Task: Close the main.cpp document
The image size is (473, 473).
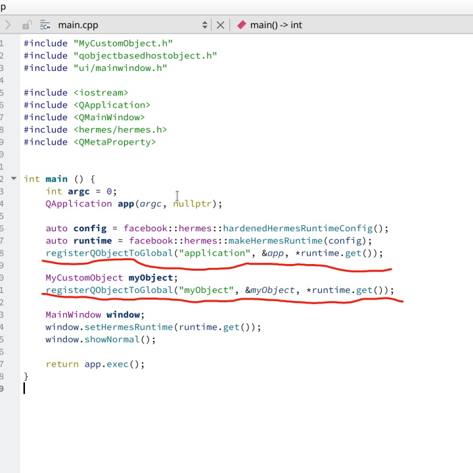Action: tap(221, 25)
